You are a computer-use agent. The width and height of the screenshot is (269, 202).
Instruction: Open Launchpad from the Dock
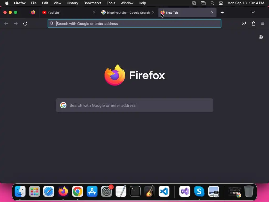click(x=34, y=191)
